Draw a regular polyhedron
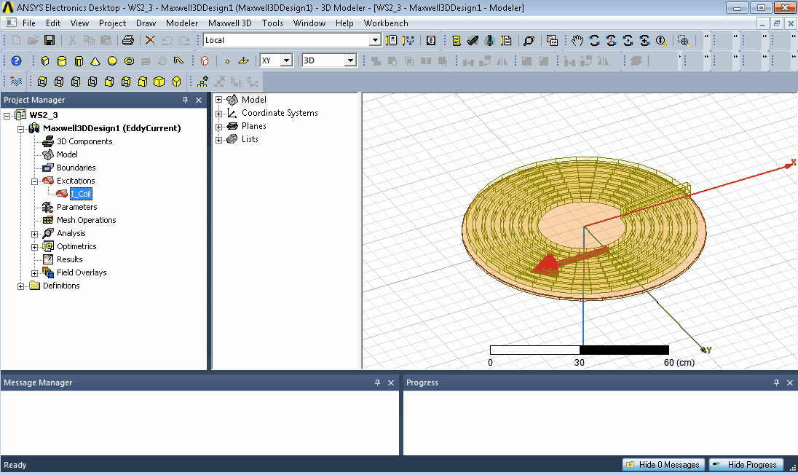 (79, 61)
